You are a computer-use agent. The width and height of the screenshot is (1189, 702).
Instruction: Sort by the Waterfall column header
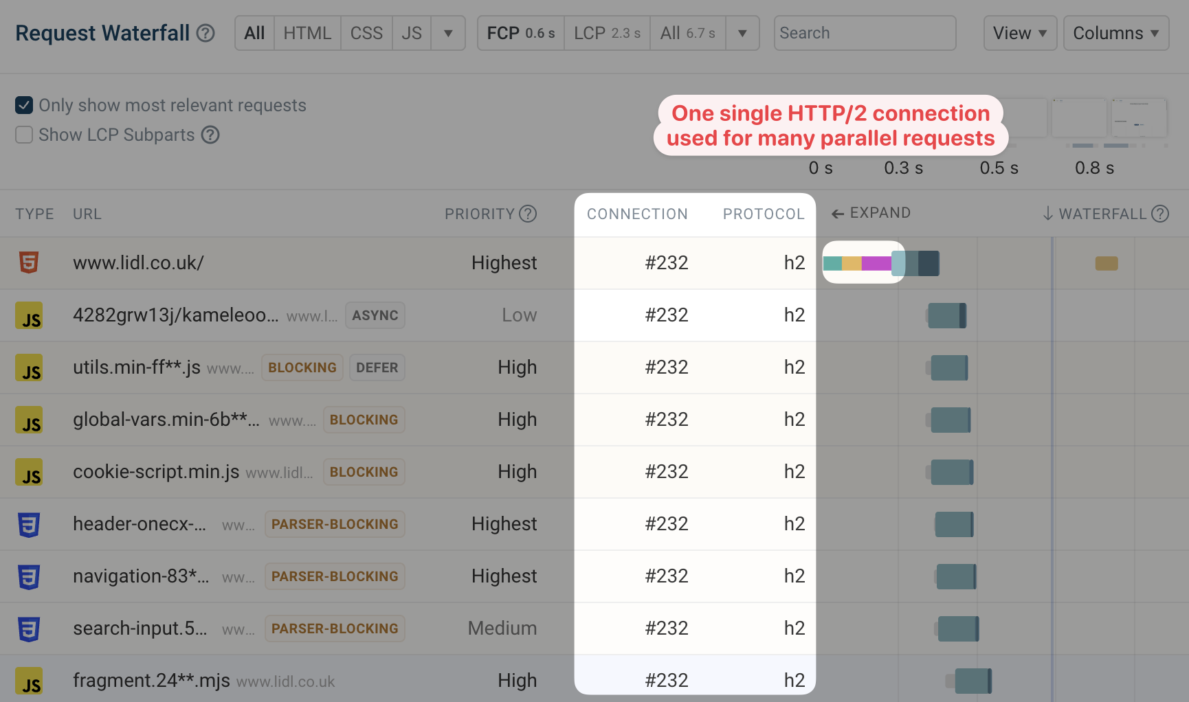(x=1102, y=214)
